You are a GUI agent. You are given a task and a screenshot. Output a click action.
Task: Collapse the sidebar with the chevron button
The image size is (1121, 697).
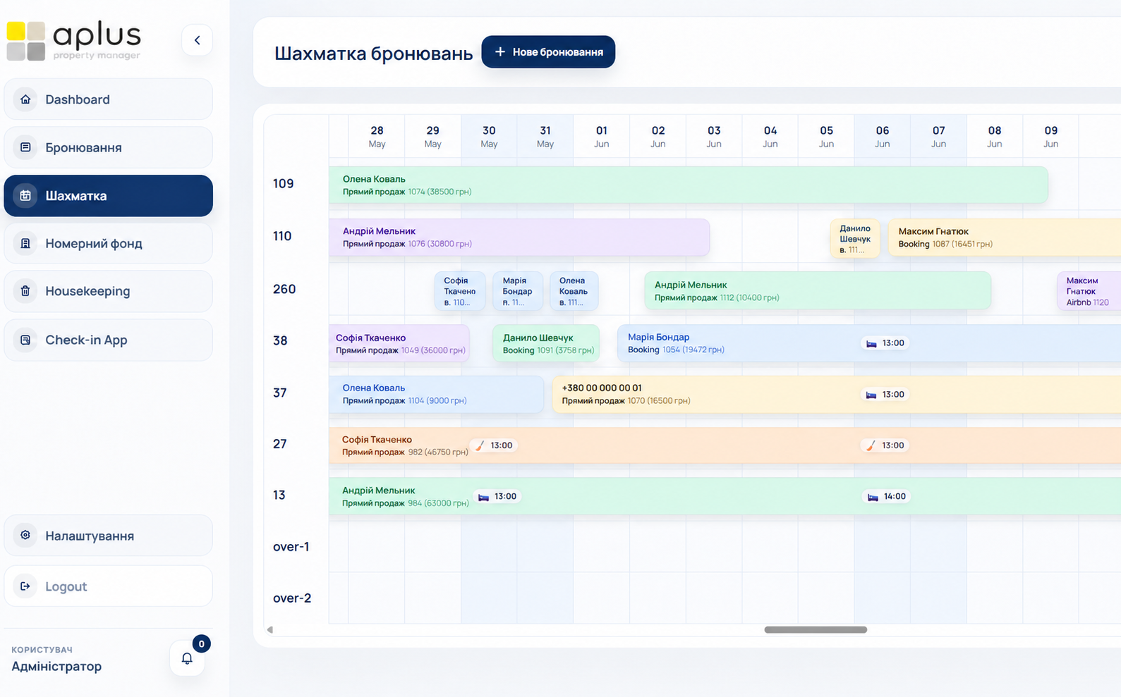pos(197,40)
